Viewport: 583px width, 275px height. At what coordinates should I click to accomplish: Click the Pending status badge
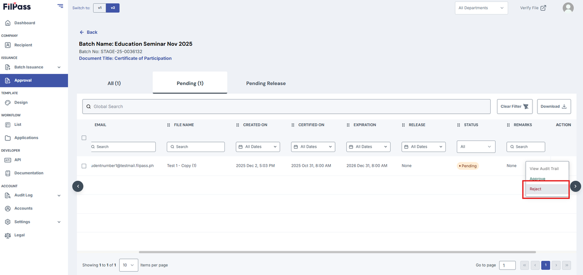pos(468,166)
